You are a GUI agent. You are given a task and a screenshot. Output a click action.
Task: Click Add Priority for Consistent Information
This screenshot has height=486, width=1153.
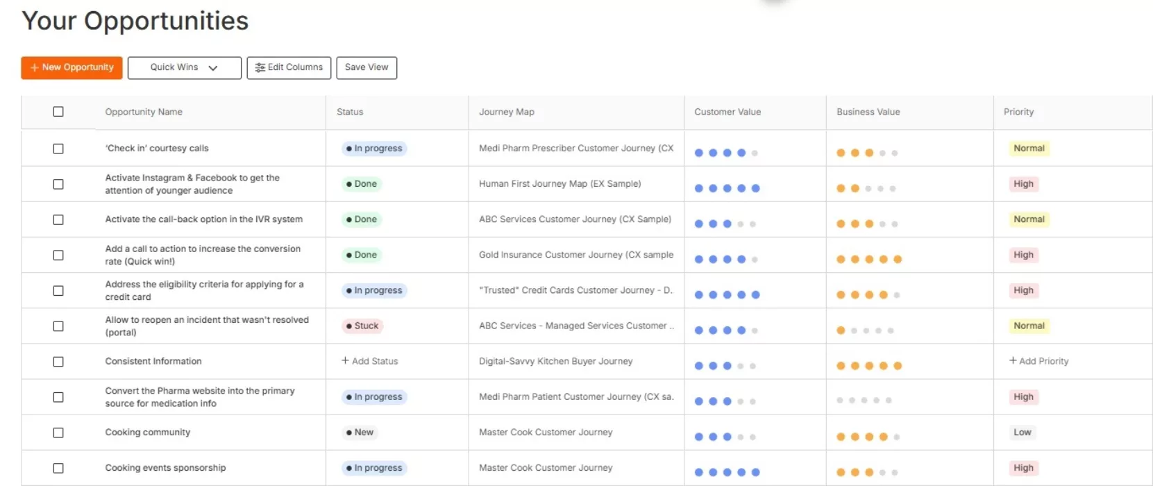(1038, 361)
